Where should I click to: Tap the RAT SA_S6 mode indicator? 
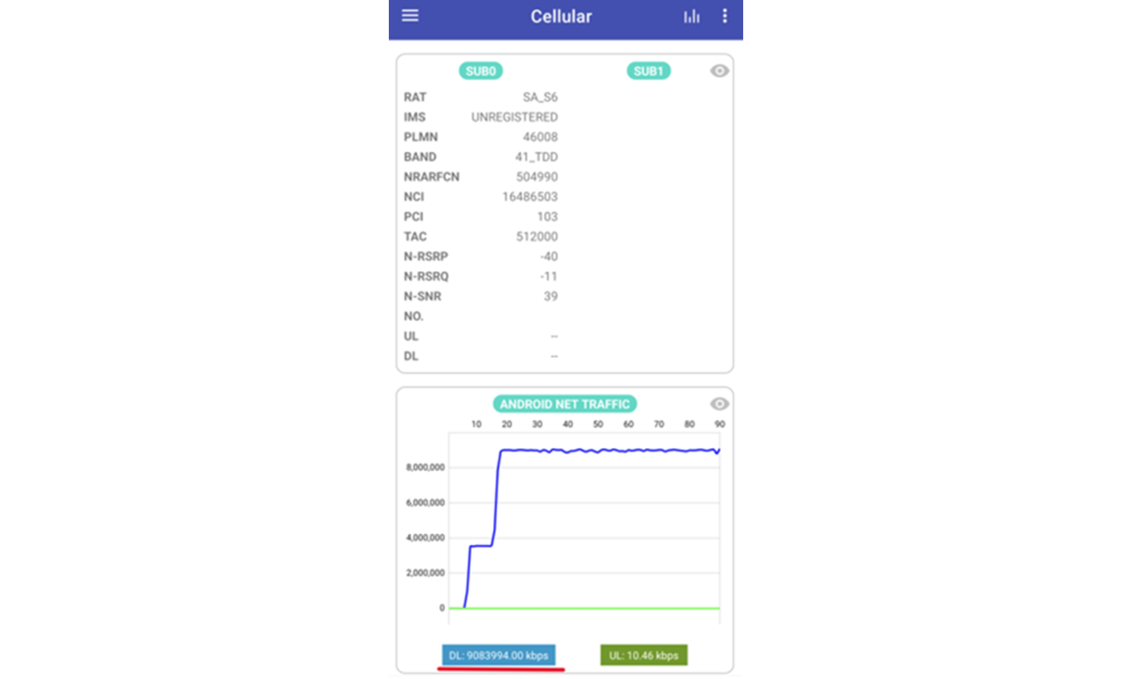[x=537, y=97]
